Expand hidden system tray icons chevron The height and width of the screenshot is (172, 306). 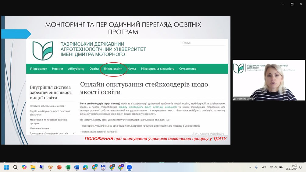tap(250, 167)
